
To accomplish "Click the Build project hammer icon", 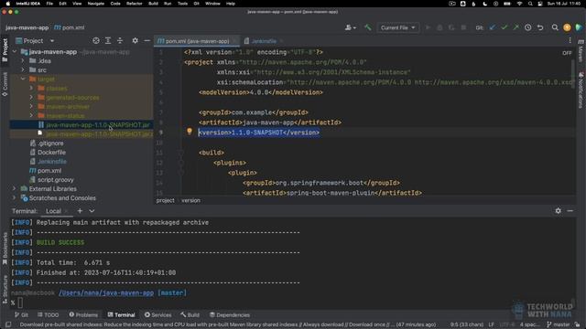I will [368, 27].
